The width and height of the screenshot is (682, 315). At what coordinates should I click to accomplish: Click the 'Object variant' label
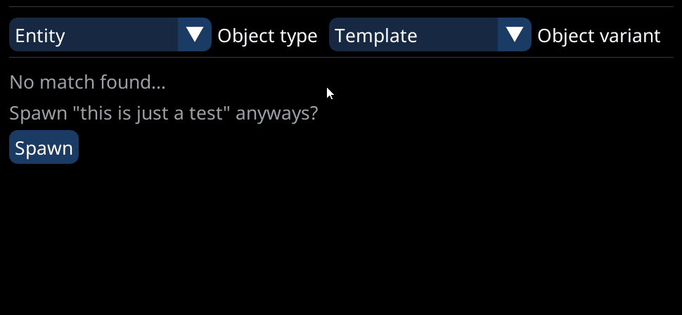tap(598, 36)
